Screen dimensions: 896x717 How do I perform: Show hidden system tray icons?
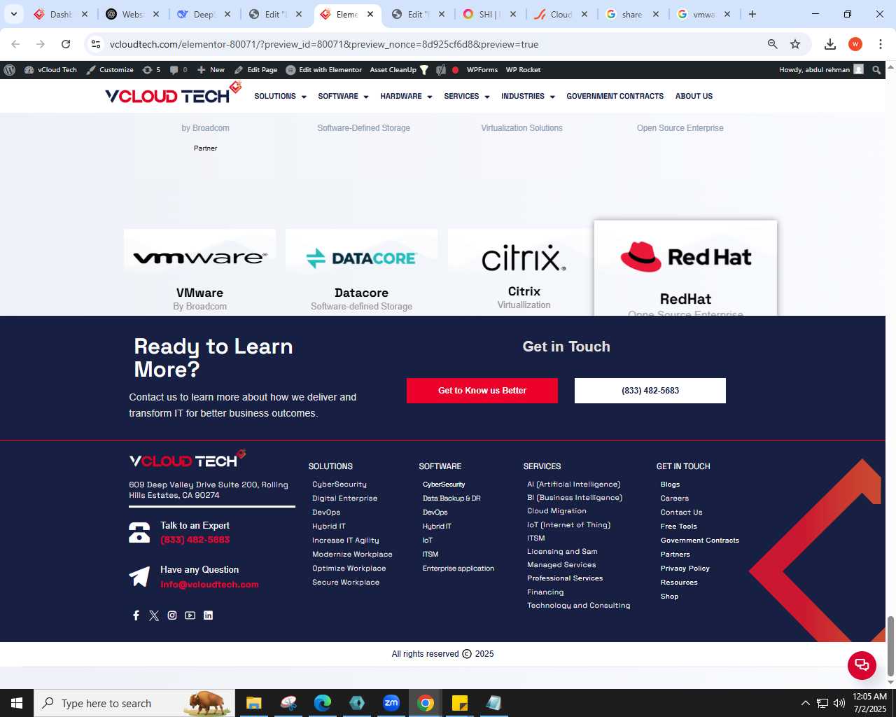(x=805, y=703)
